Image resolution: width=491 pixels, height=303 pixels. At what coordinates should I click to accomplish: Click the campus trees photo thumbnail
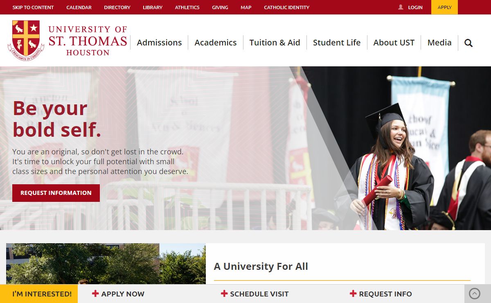coord(106,264)
